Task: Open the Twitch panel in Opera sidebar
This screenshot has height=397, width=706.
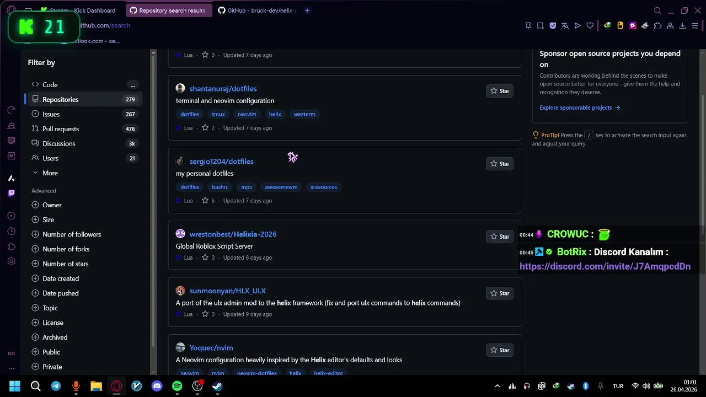Action: [x=11, y=193]
